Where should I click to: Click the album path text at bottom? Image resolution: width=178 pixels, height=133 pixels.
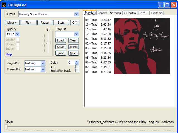coord(130,122)
